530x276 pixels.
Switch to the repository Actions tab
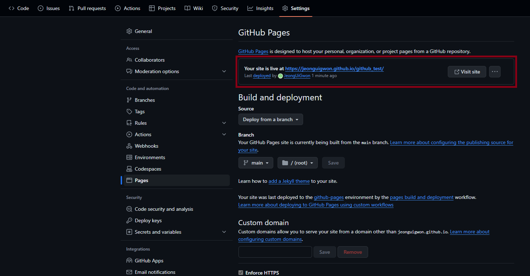127,8
